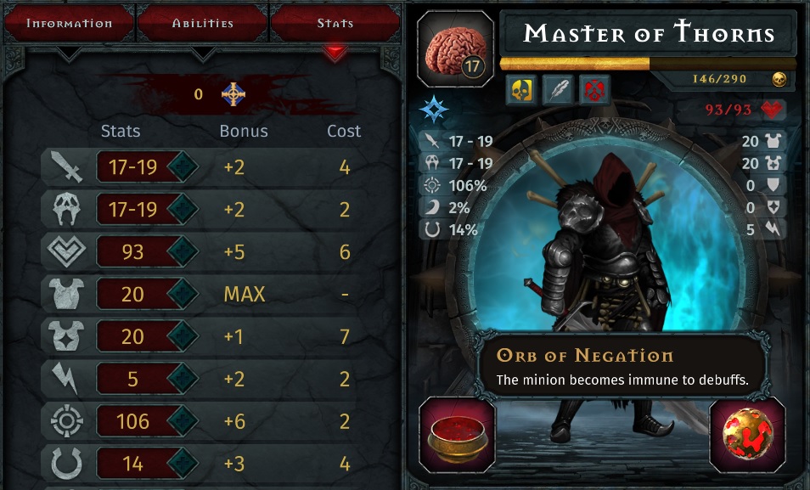The width and height of the screenshot is (810, 490).
Task: Increase accuracy stat 106 plus button
Action: (x=183, y=421)
